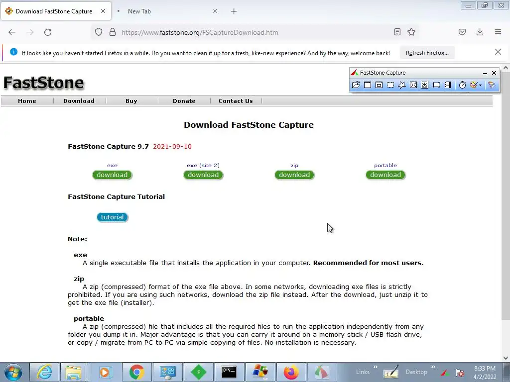This screenshot has height=382, width=510.
Task: Expand the Output dropdown arrow in FastStone Capture
Action: 481,85
